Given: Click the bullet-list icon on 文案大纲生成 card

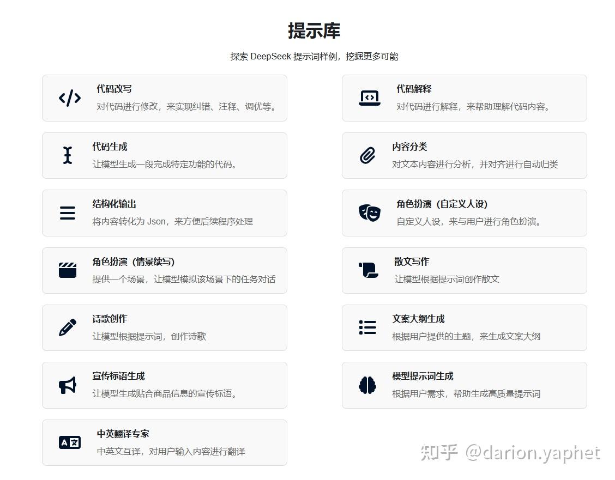Looking at the screenshot, I should click(x=367, y=327).
